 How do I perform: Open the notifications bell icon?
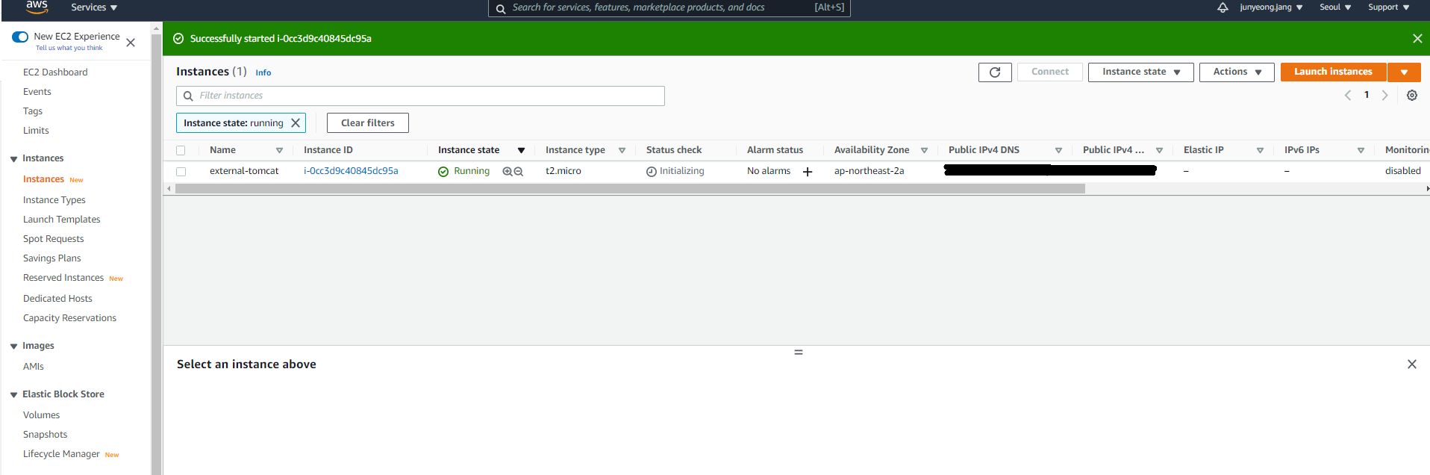pos(1223,7)
